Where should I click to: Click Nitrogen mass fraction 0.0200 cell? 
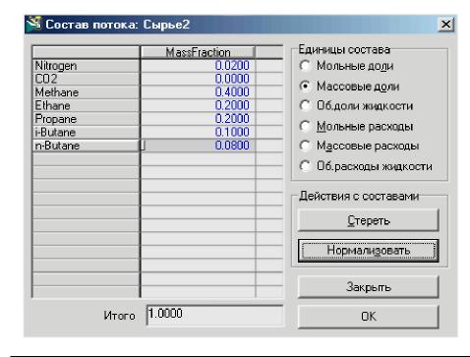click(198, 66)
